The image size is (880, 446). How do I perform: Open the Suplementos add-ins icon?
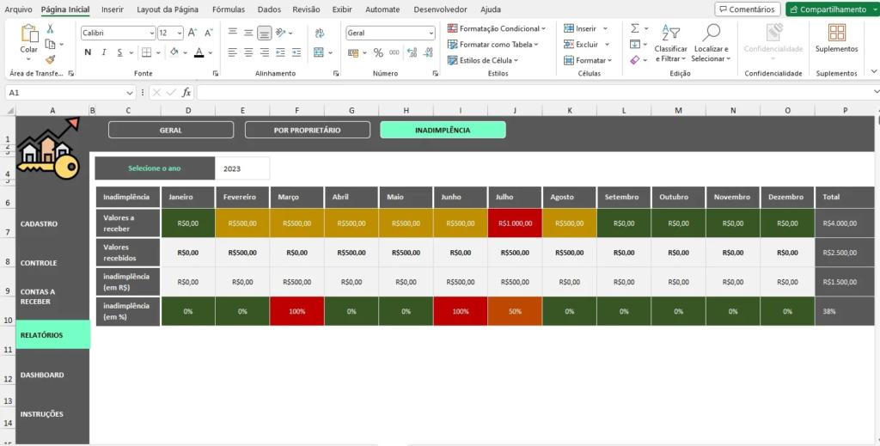(x=836, y=38)
